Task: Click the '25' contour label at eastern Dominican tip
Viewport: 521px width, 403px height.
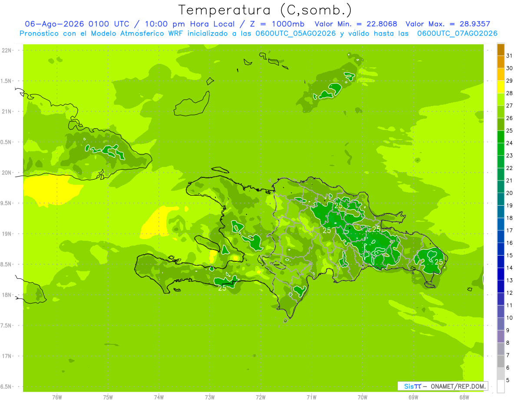Action: [439, 262]
